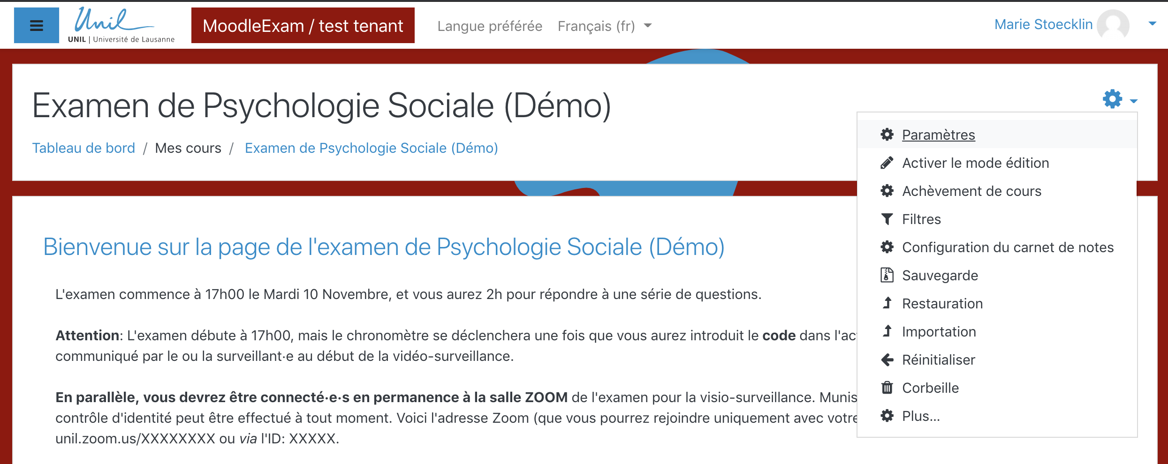Click the MoodleExam / test tenant button
Image resolution: width=1168 pixels, height=464 pixels.
coord(303,26)
